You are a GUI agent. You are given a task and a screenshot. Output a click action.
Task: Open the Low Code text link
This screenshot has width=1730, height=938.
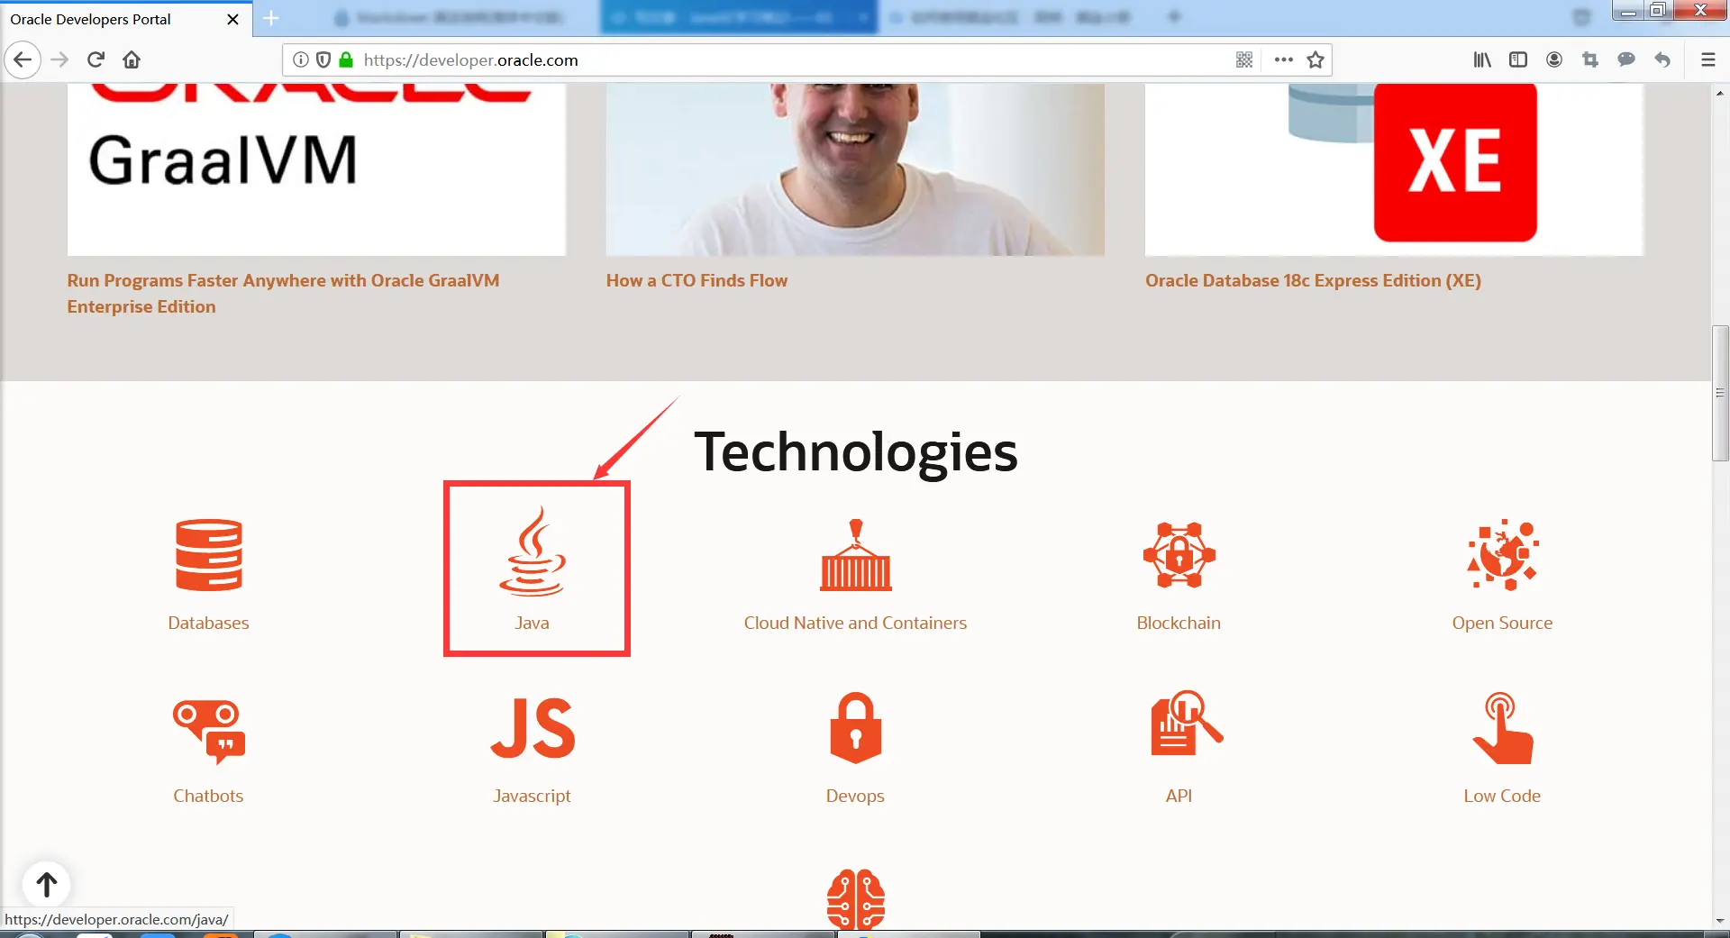pos(1502,796)
